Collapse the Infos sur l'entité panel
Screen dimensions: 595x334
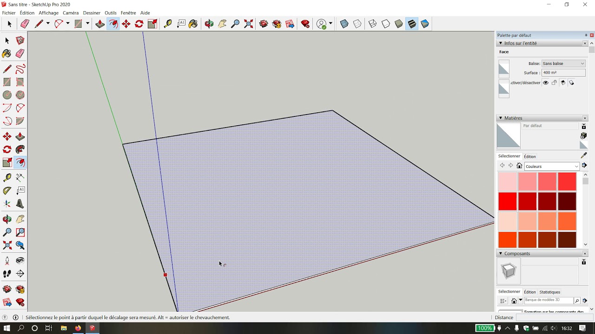pyautogui.click(x=501, y=43)
